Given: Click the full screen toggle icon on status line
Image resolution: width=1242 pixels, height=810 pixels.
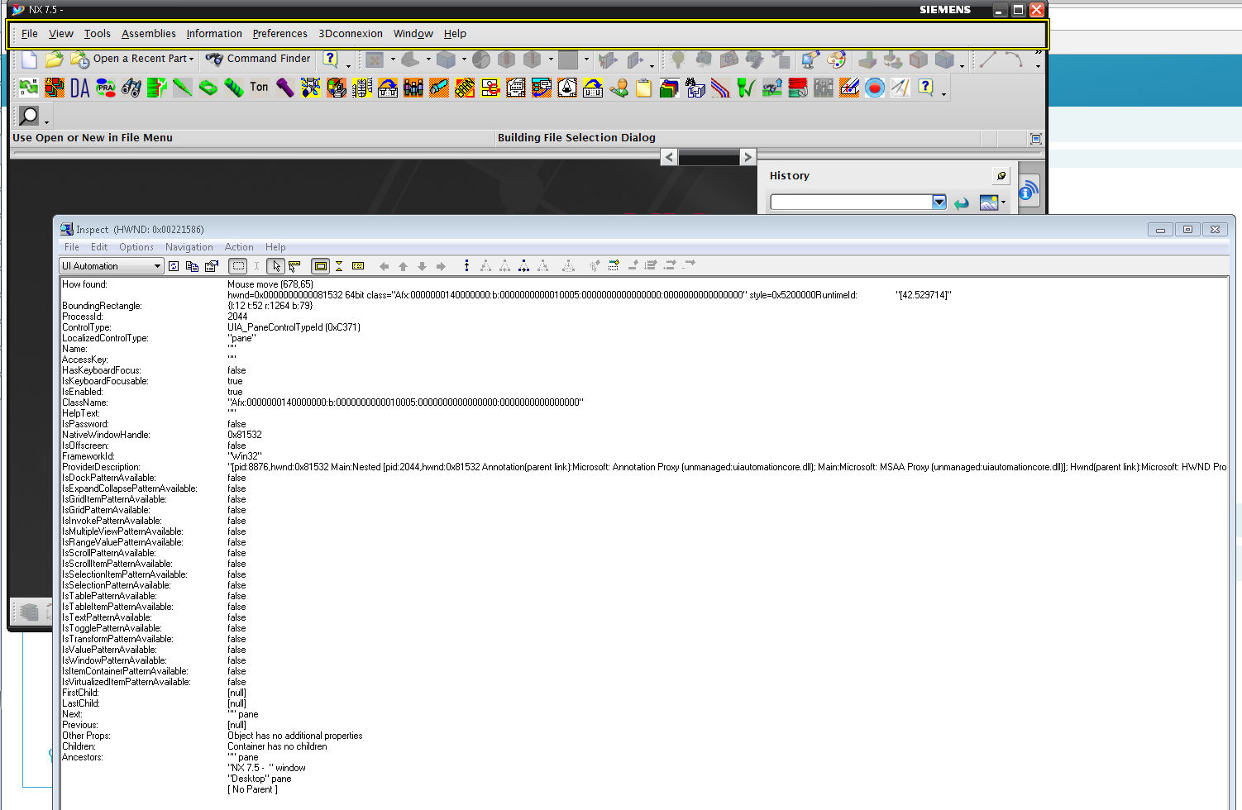Looking at the screenshot, I should coord(1036,139).
